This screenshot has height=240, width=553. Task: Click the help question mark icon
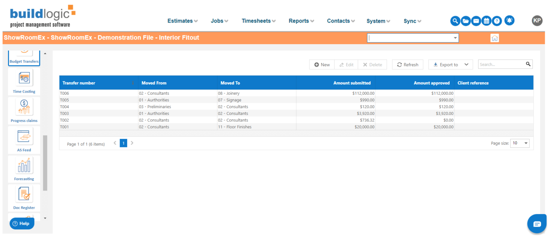[497, 21]
